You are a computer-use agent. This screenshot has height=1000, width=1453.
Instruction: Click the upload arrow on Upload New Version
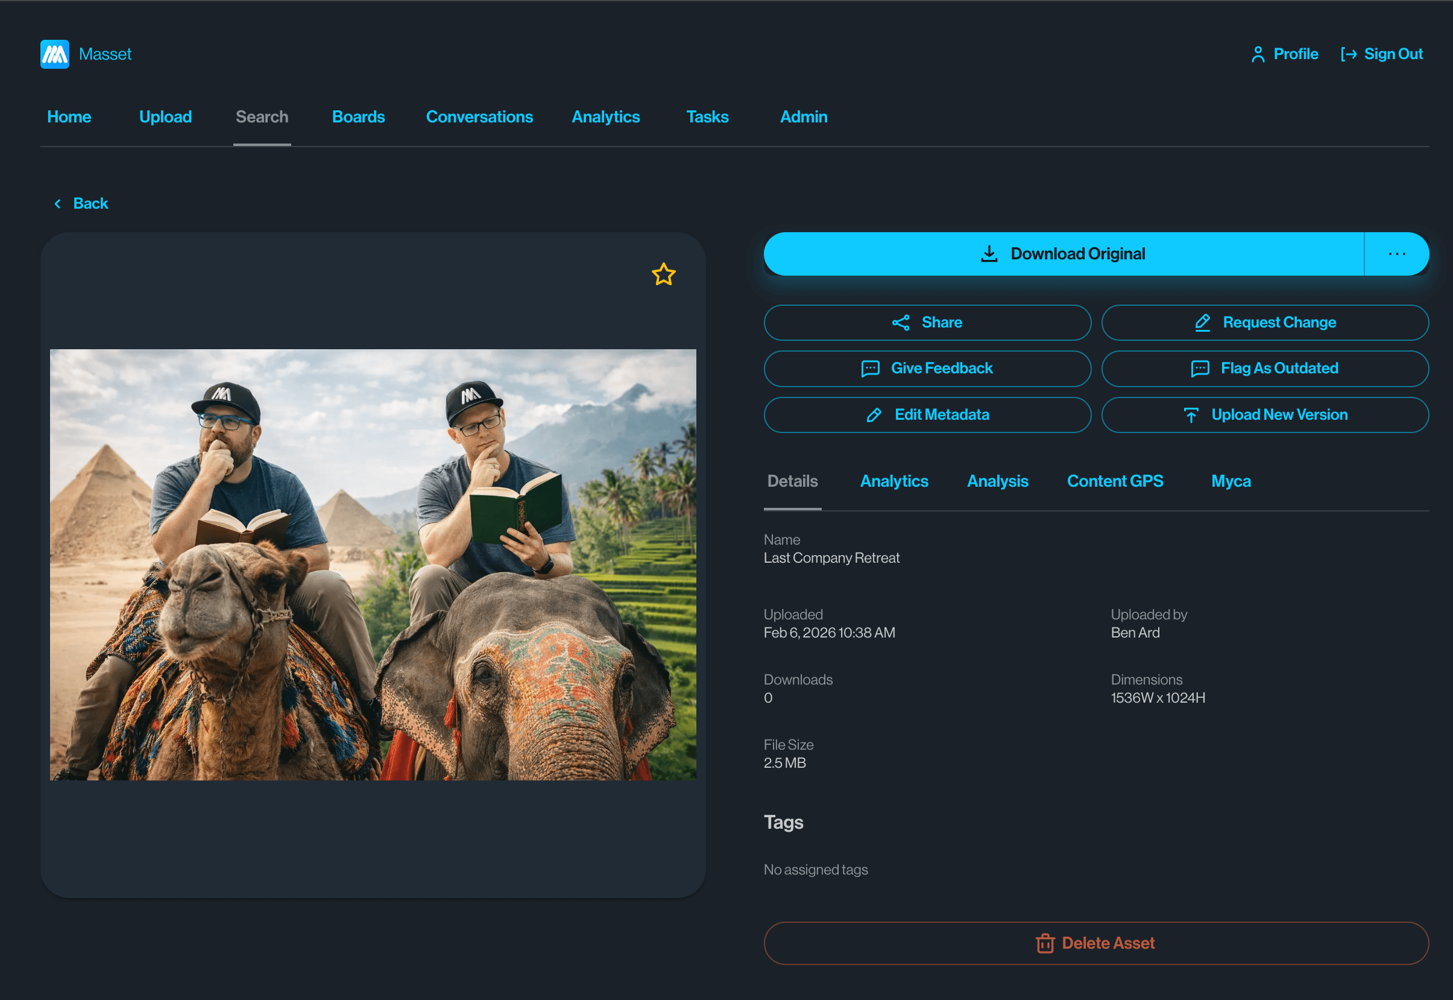1191,414
